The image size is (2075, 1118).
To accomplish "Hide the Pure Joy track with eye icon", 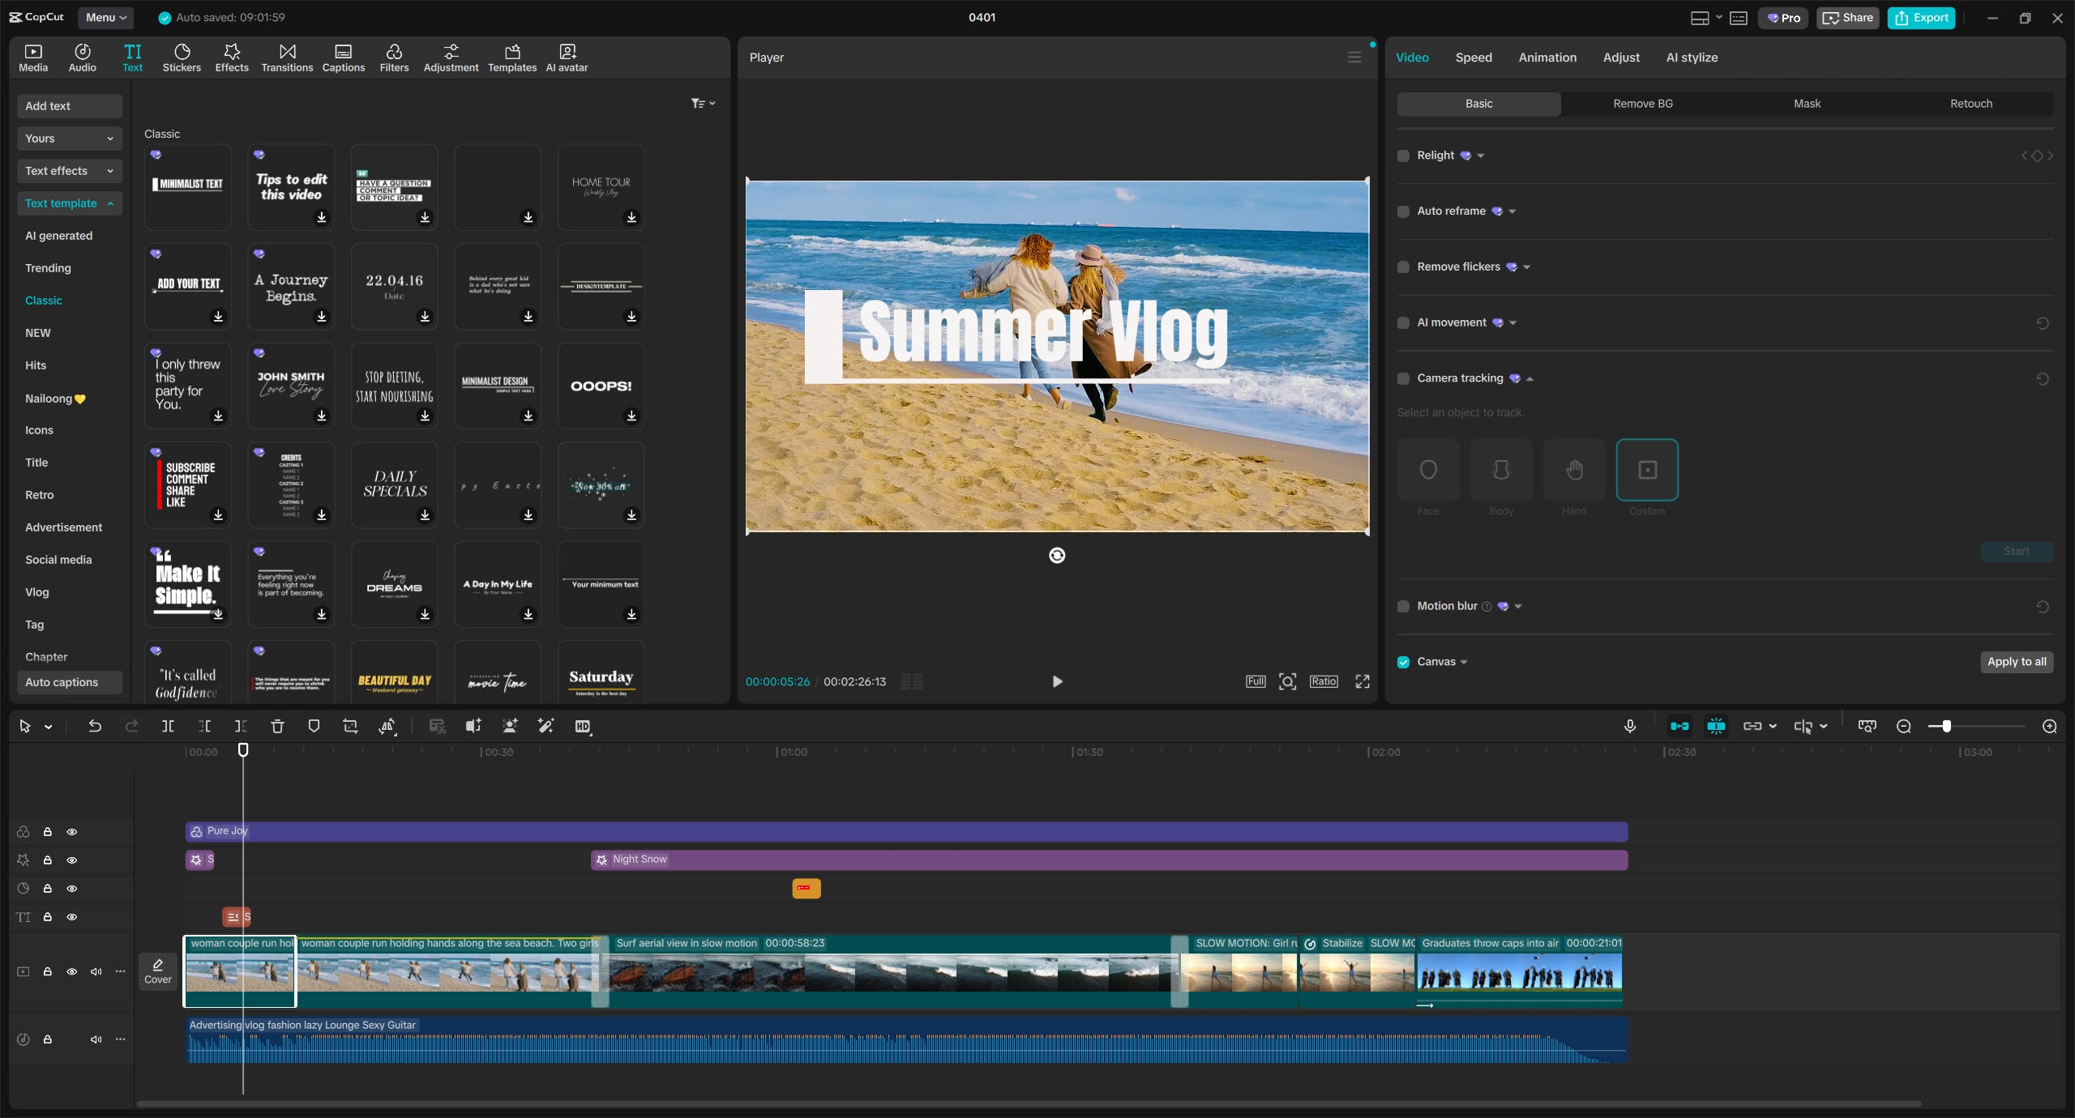I will click(72, 832).
